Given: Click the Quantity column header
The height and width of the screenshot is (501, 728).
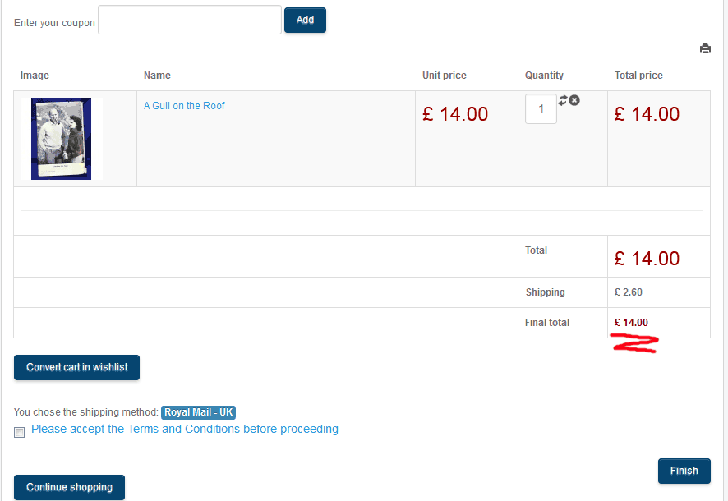Looking at the screenshot, I should coord(544,76).
